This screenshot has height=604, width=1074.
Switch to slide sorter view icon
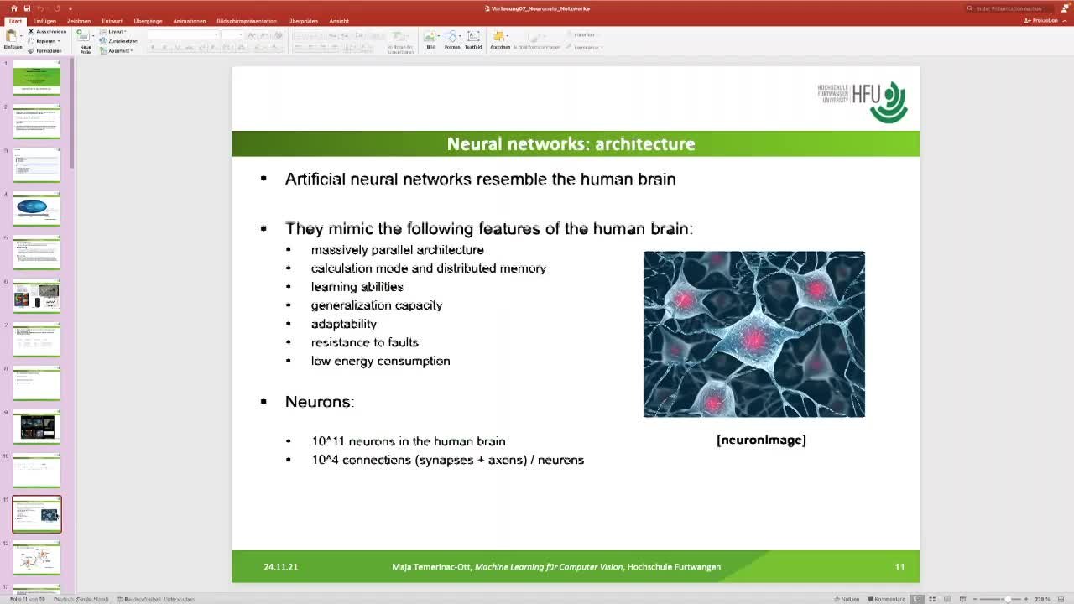click(932, 599)
